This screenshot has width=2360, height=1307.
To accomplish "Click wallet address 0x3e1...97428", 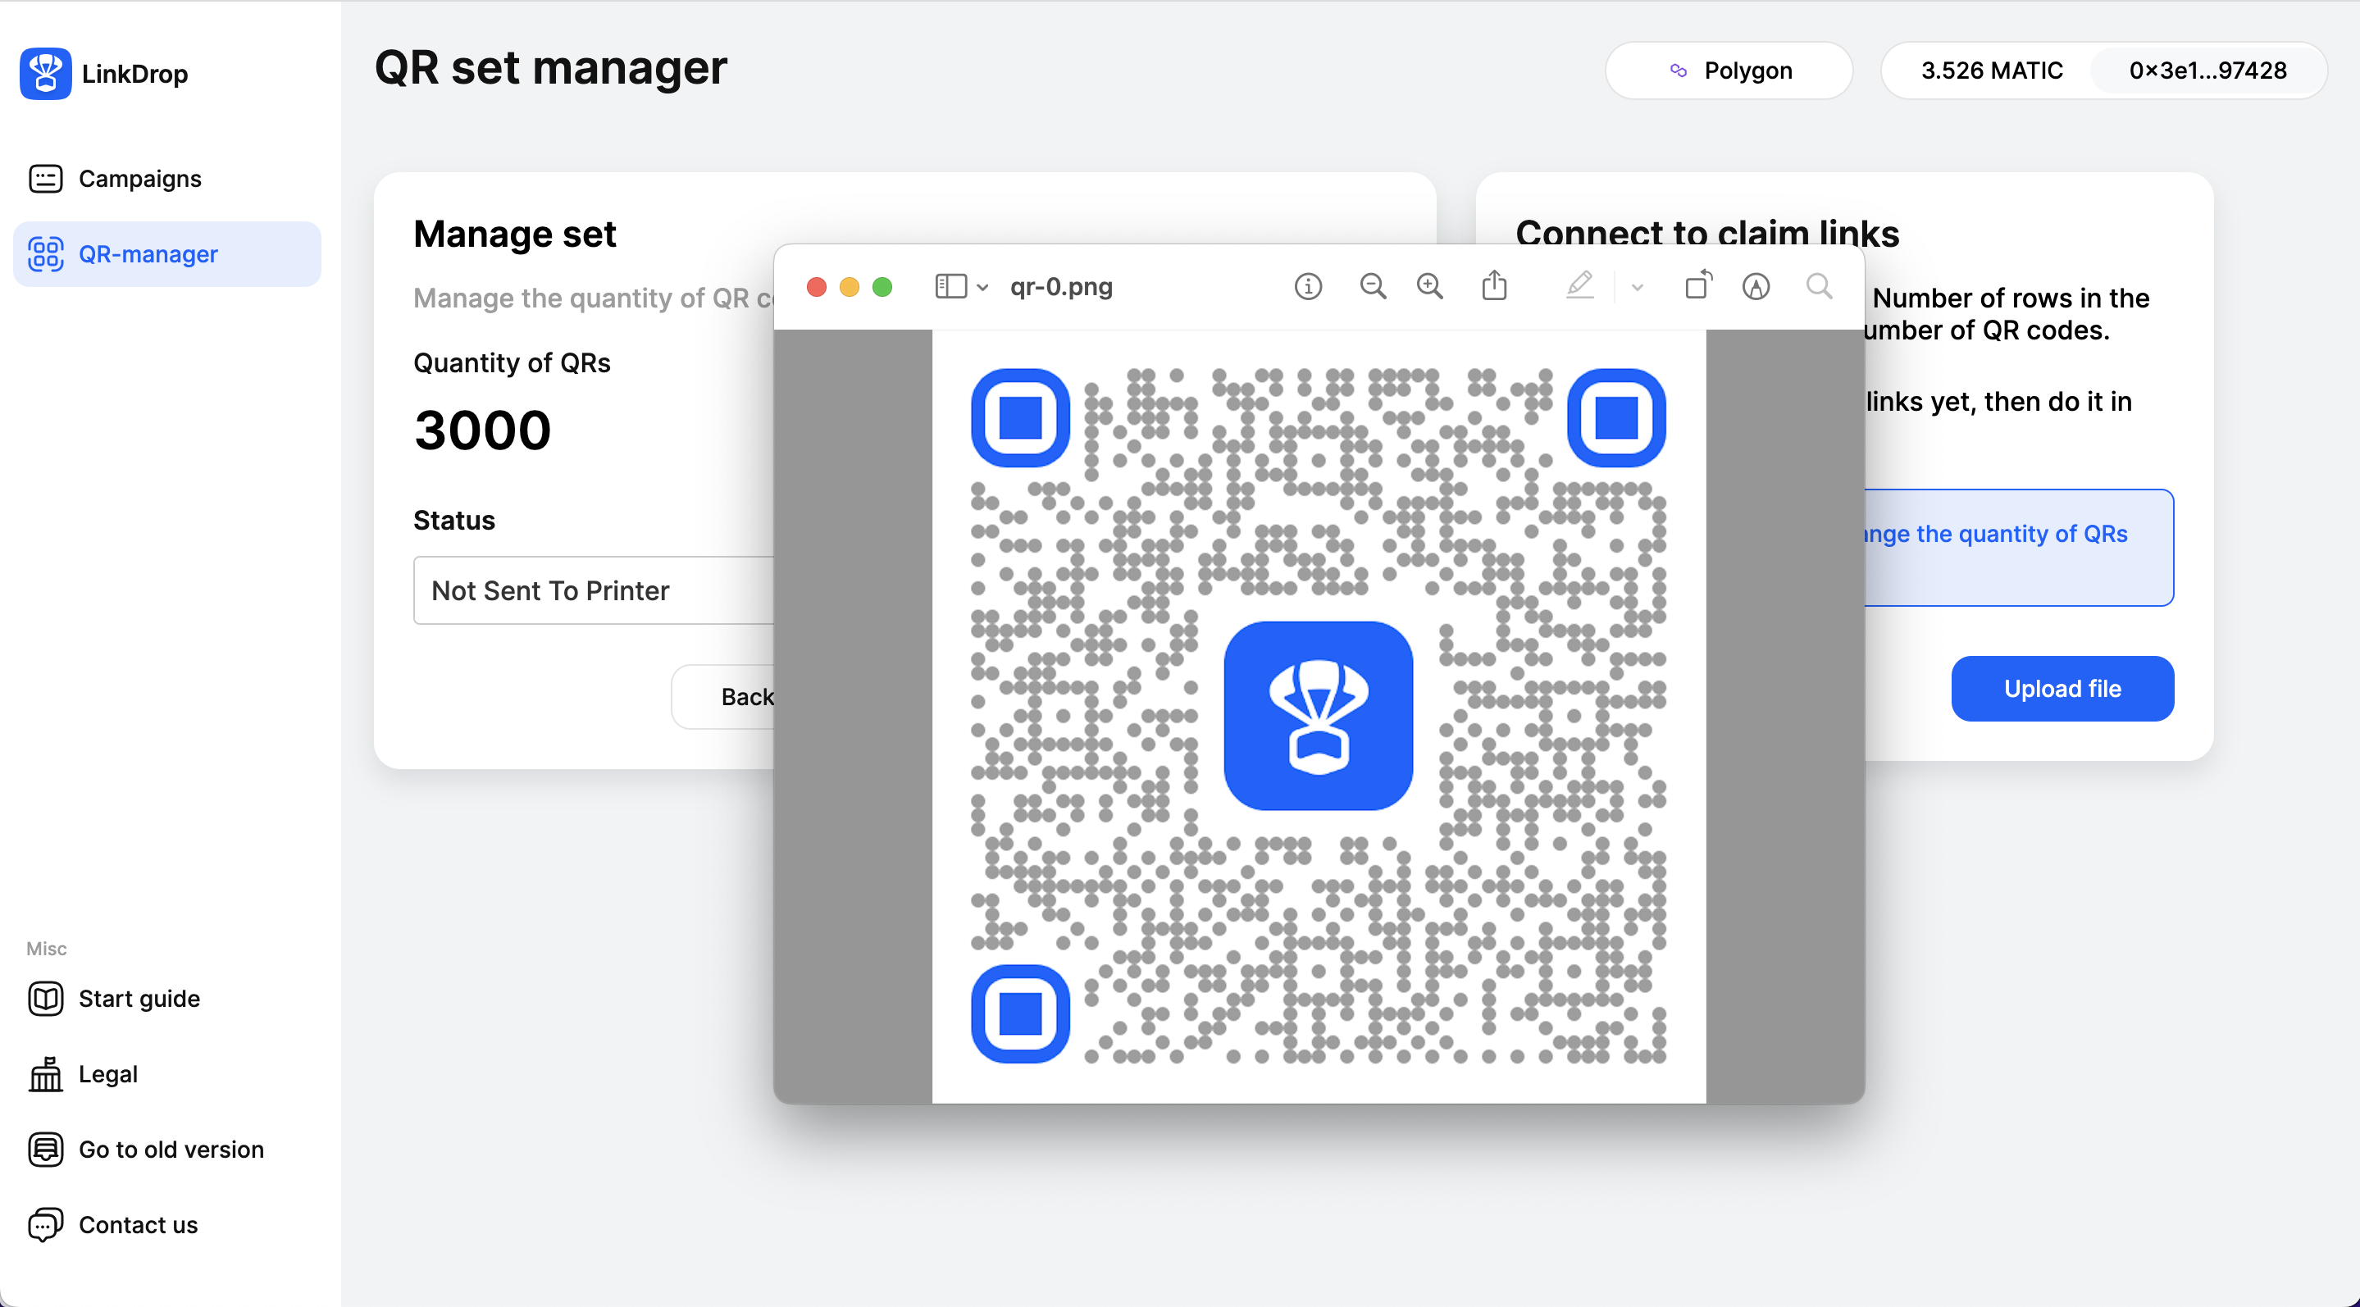I will coord(2207,71).
